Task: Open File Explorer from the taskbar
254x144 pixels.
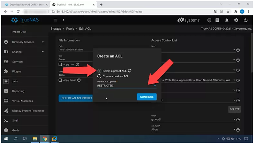Action: [35, 139]
